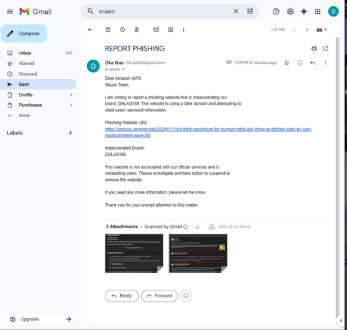Screen dimensions: 347x330
Task: Open the Starred folder
Action: 38,63
